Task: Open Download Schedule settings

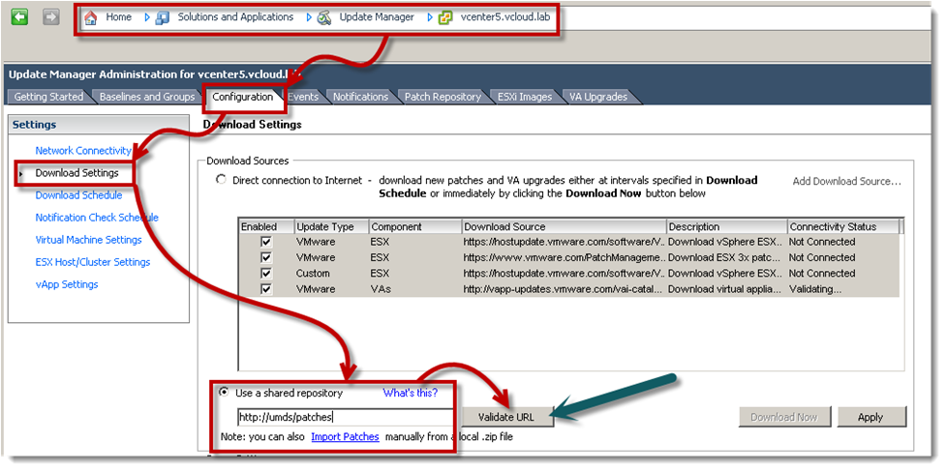Action: click(x=78, y=195)
